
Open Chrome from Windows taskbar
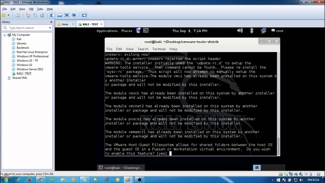(x=41, y=180)
